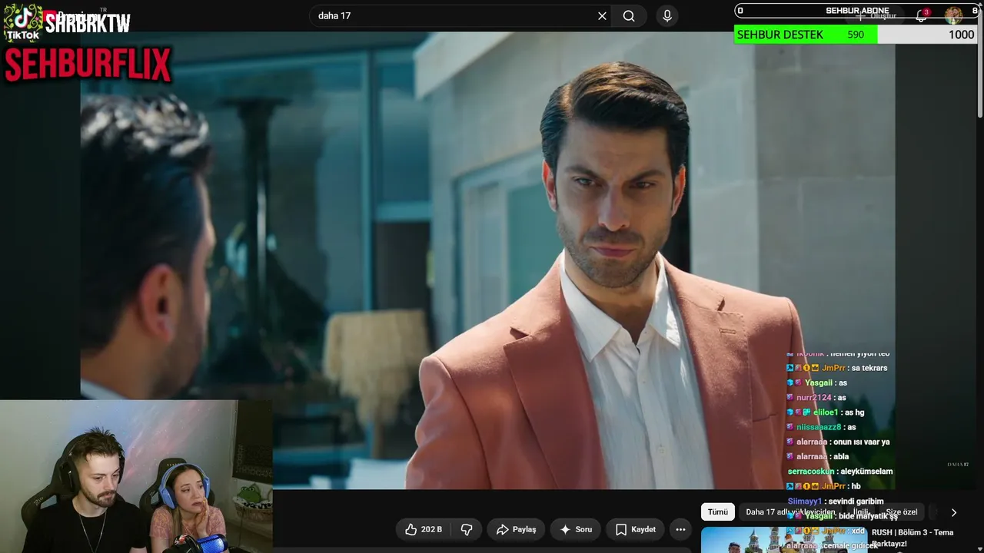Clear the search text with the X icon
Image resolution: width=984 pixels, height=553 pixels.
tap(602, 16)
